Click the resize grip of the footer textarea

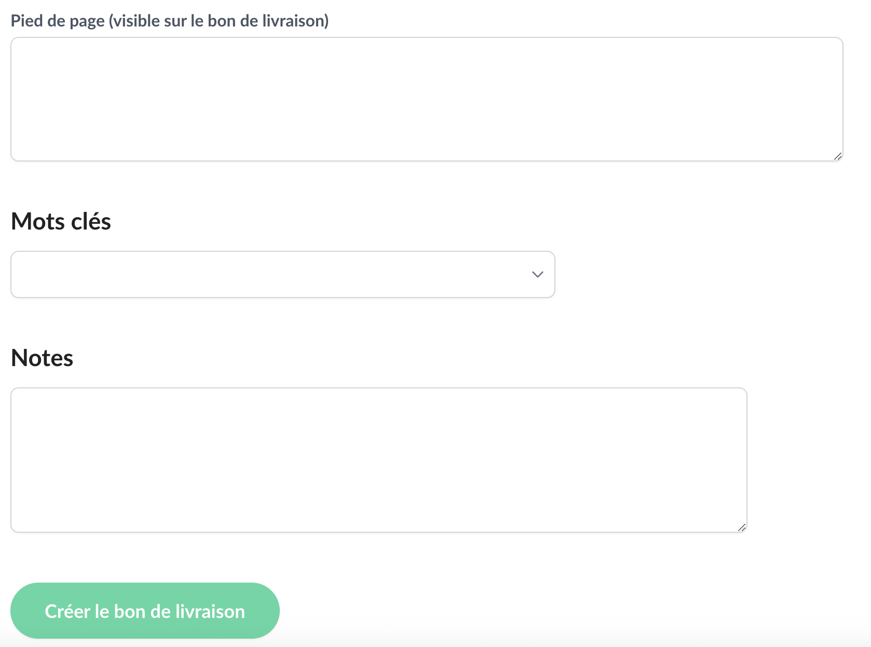click(838, 156)
